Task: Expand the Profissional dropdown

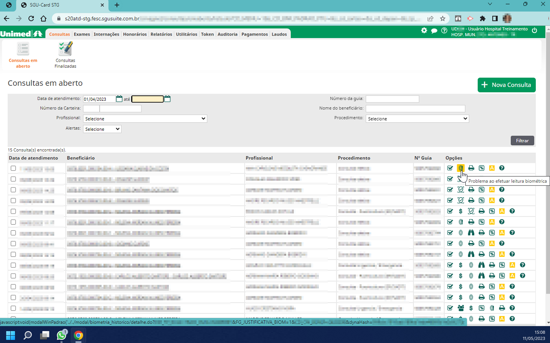Action: [145, 119]
